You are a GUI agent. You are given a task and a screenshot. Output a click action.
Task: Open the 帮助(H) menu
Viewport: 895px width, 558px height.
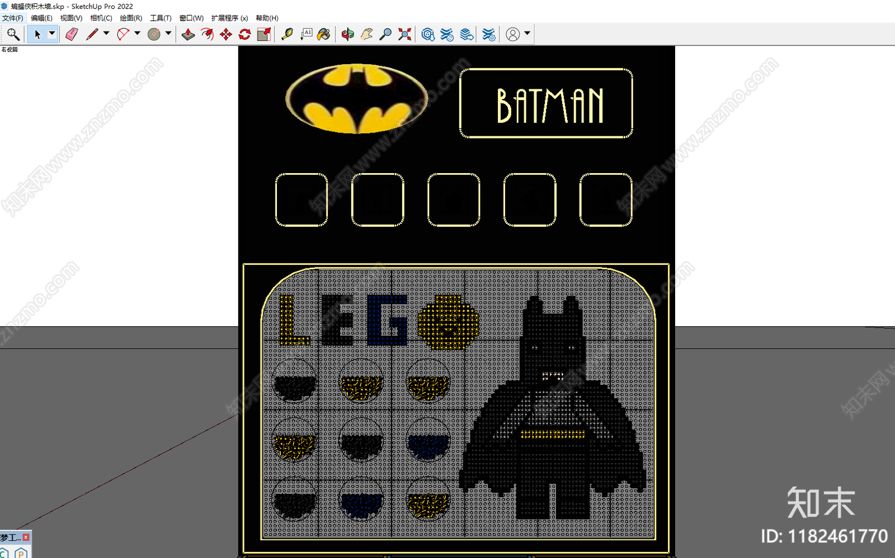tap(267, 18)
